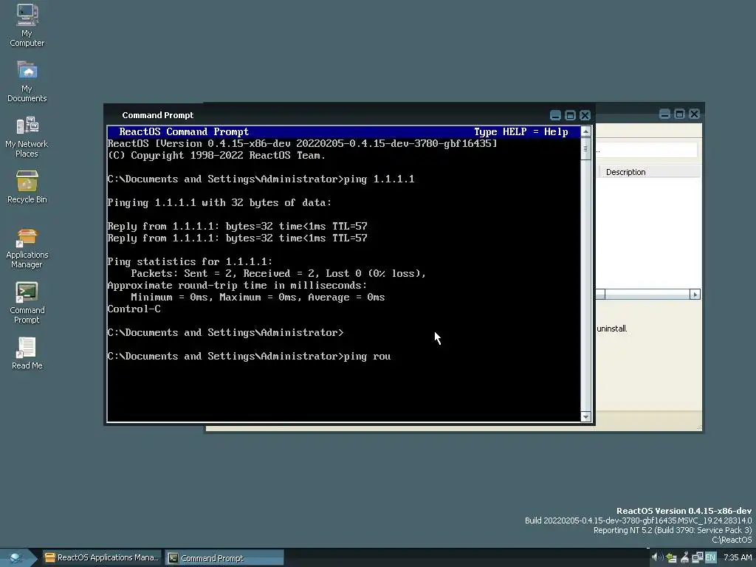
Task: Click the 'Type HELP = Help' banner text
Action: [520, 132]
